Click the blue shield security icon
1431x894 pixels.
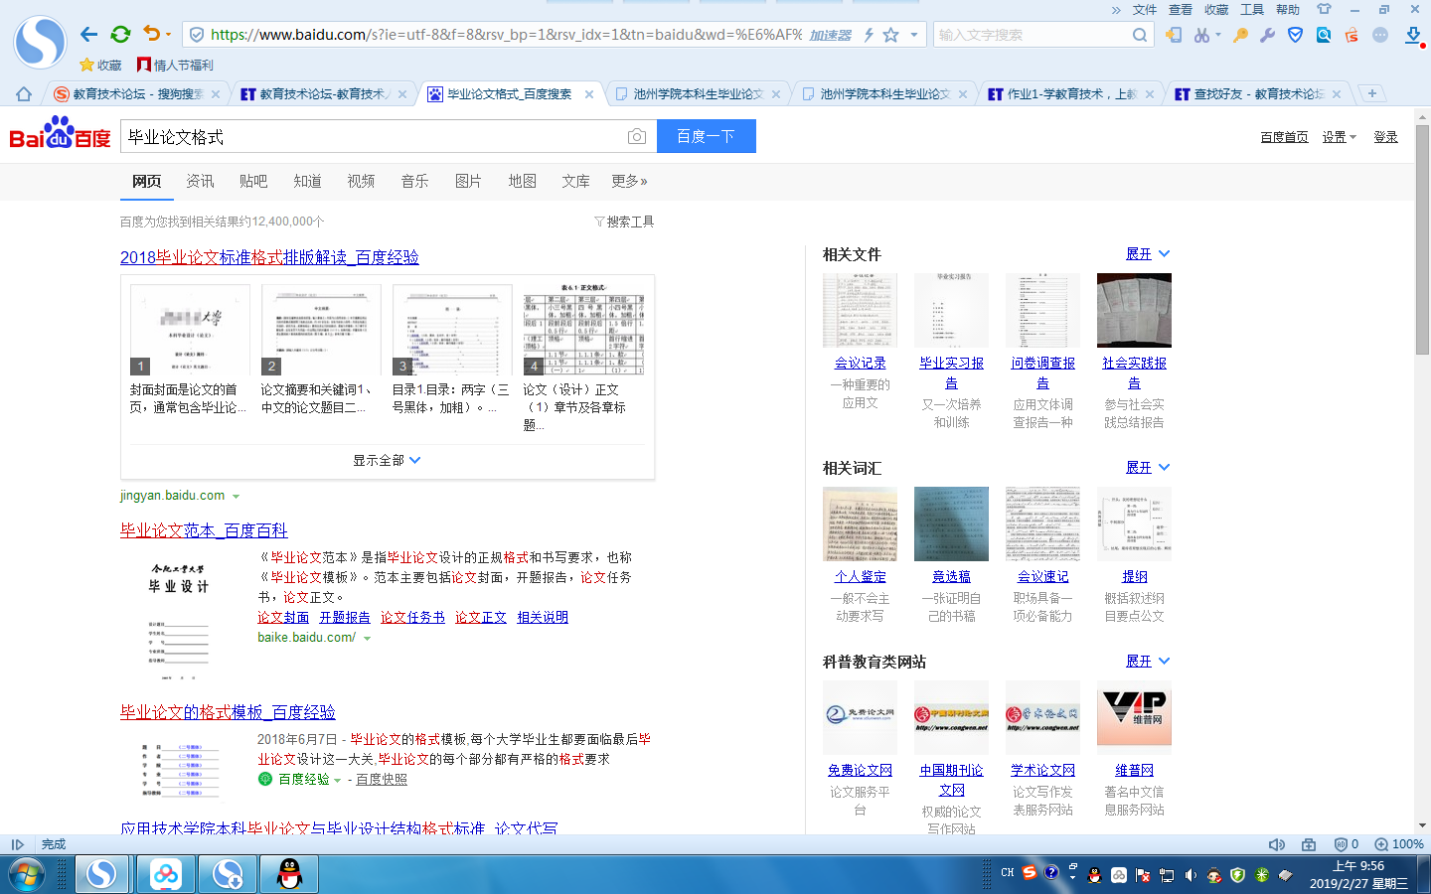(x=1295, y=35)
